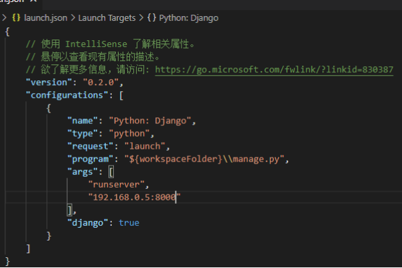
Task: Click the true value of "django"
Action: click(x=129, y=222)
